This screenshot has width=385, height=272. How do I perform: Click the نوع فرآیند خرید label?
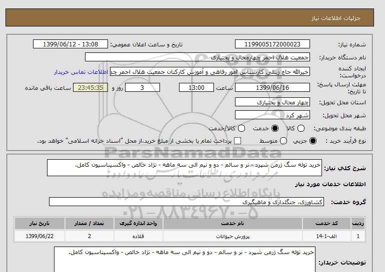345,141
